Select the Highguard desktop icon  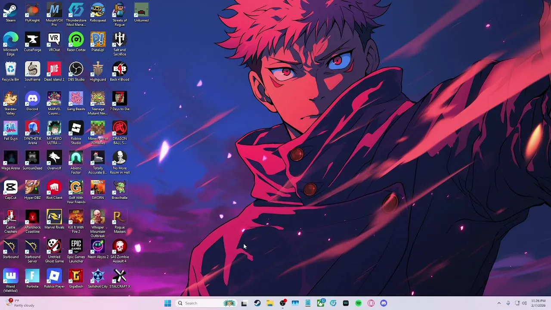pos(98,72)
